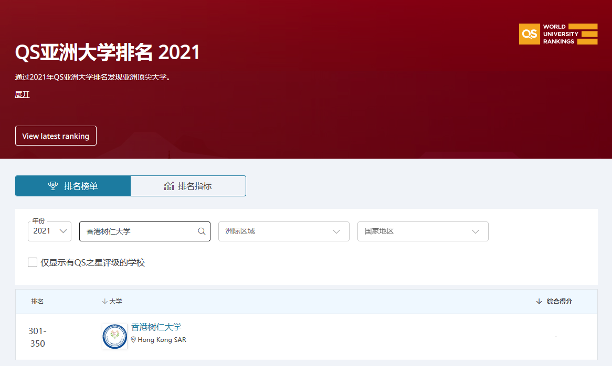Click the 301-350 rank cell

point(37,337)
